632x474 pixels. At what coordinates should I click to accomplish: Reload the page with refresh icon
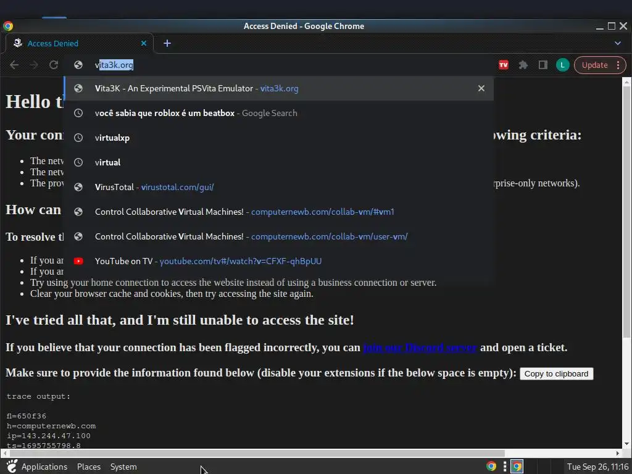tap(54, 65)
